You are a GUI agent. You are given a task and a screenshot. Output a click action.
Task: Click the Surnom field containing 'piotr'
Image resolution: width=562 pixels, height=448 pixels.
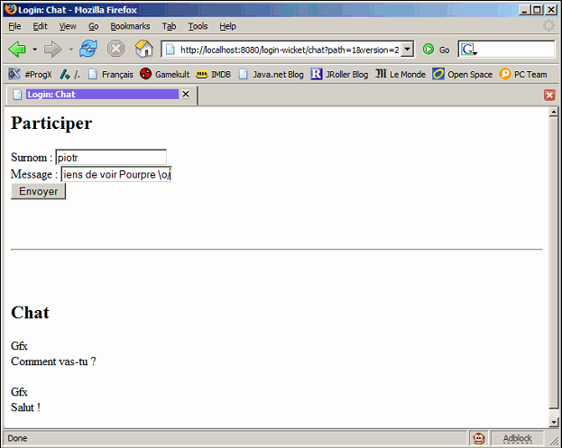[x=111, y=157]
